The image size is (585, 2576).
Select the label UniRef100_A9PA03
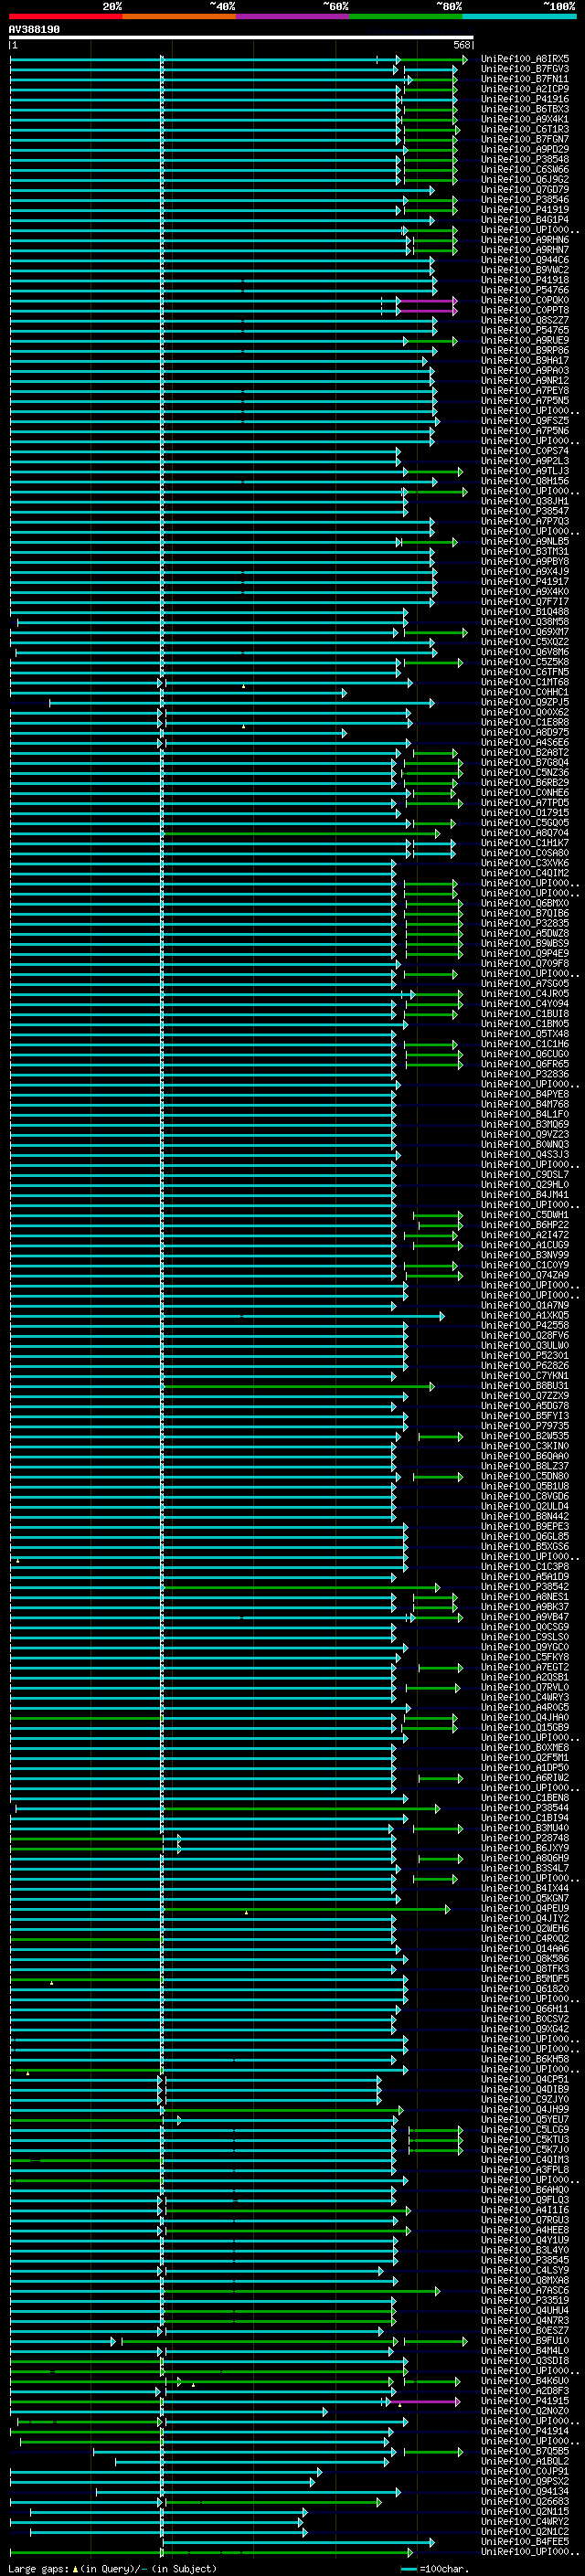point(525,370)
